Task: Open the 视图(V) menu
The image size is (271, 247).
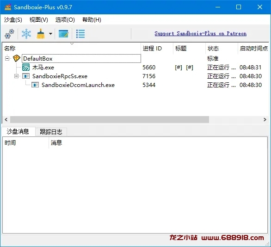Action: coord(38,20)
